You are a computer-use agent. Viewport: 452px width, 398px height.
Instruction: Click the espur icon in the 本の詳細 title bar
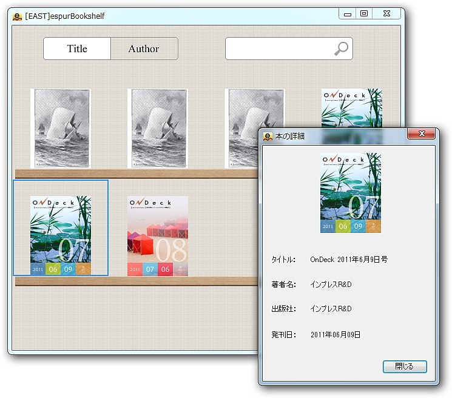click(268, 137)
